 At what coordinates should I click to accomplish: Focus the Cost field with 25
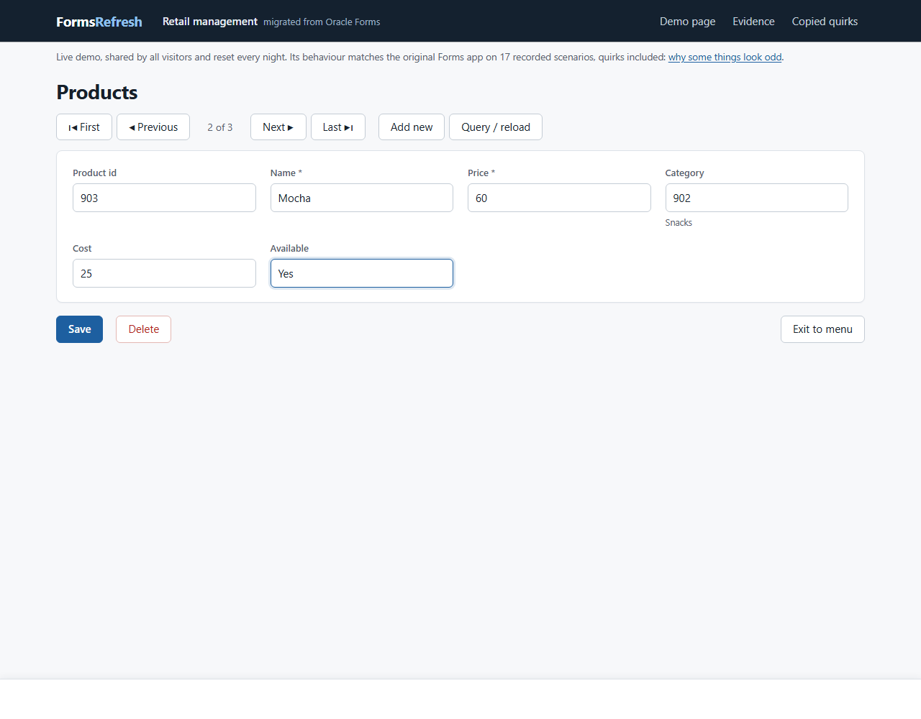point(164,273)
